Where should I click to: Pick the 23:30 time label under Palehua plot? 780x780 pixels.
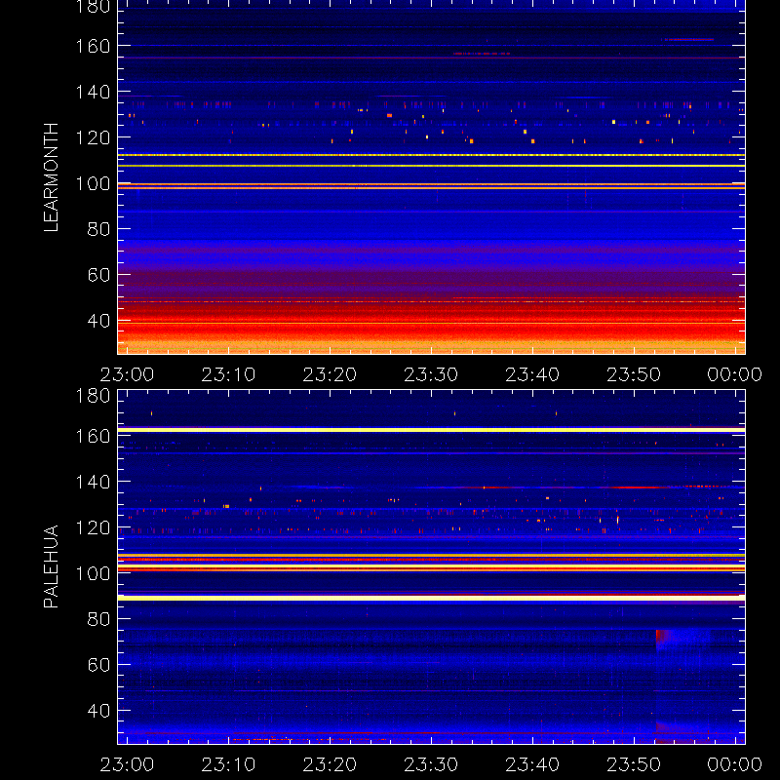(x=431, y=764)
